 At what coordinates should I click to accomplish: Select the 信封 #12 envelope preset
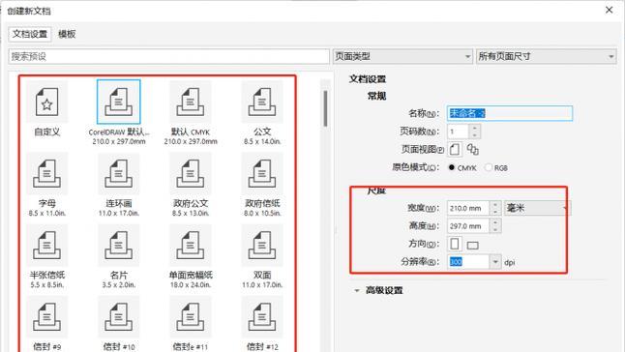[262, 317]
